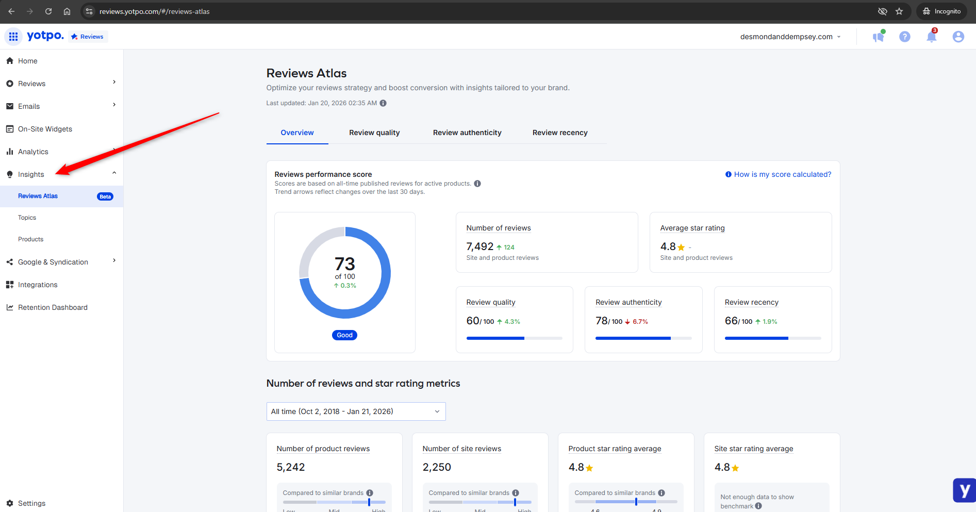The width and height of the screenshot is (976, 512).
Task: Click the browser home button
Action: (x=67, y=11)
